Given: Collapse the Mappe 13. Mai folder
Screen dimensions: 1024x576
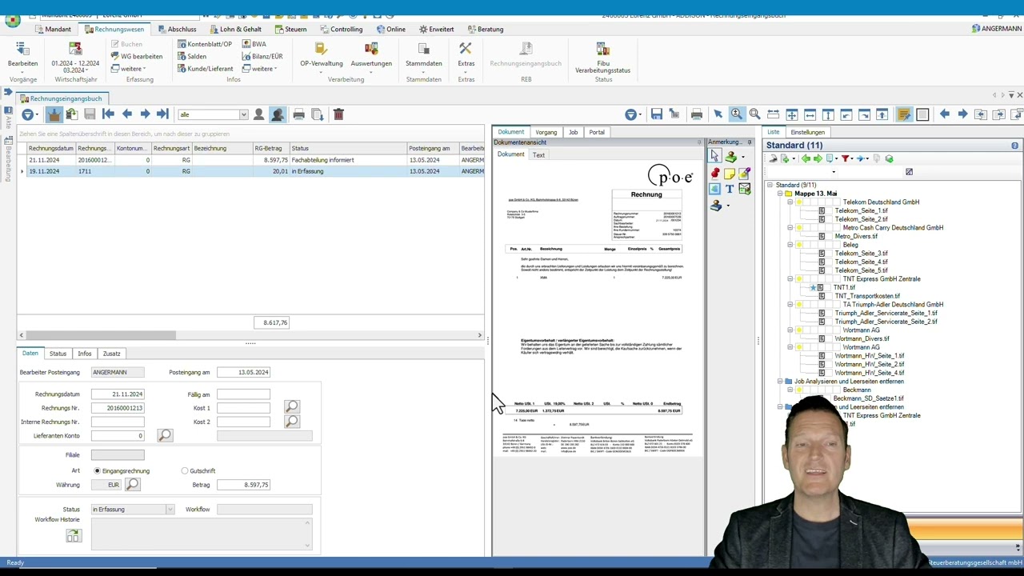Looking at the screenshot, I should tap(780, 194).
